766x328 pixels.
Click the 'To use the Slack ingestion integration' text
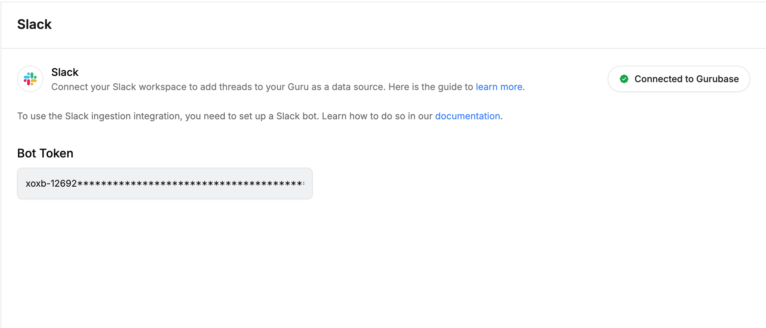[x=260, y=116]
